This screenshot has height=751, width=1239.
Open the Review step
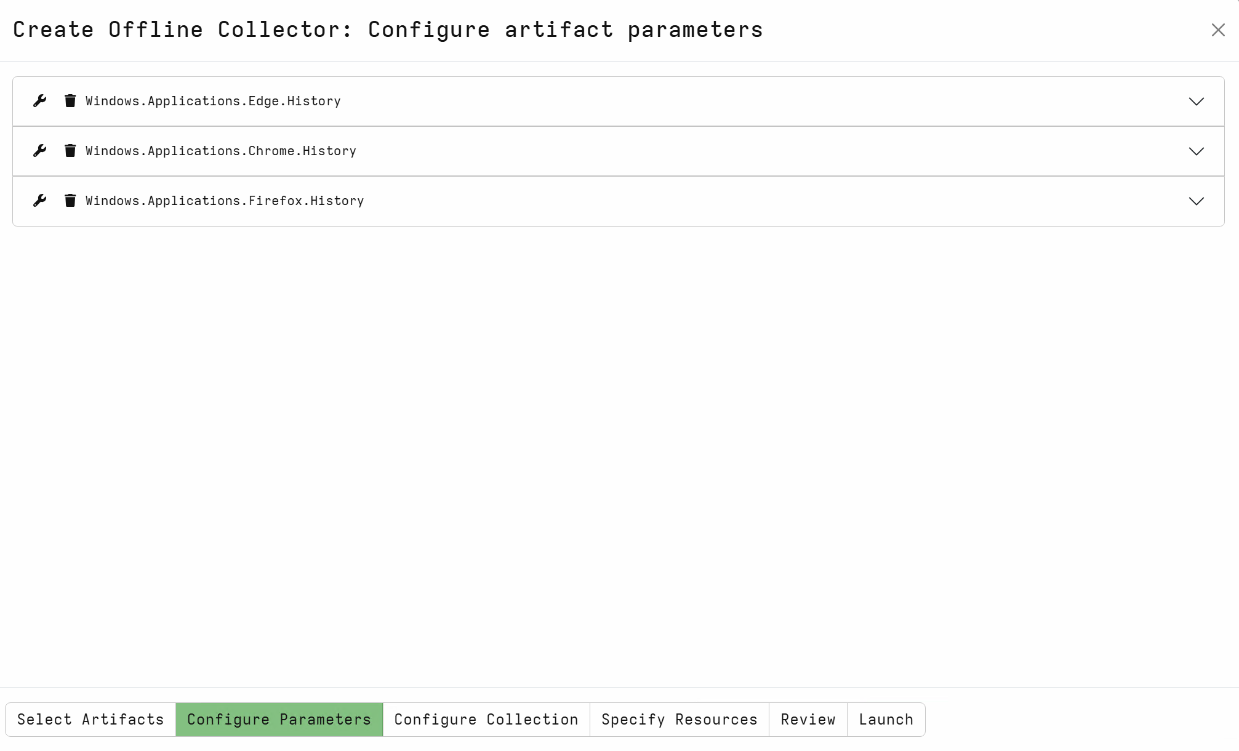808,720
